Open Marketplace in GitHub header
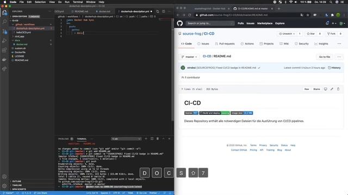The width and height of the screenshot is (348, 195). coord(265,23)
